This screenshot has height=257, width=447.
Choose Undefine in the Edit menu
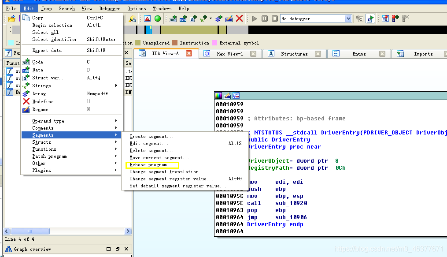point(72,101)
